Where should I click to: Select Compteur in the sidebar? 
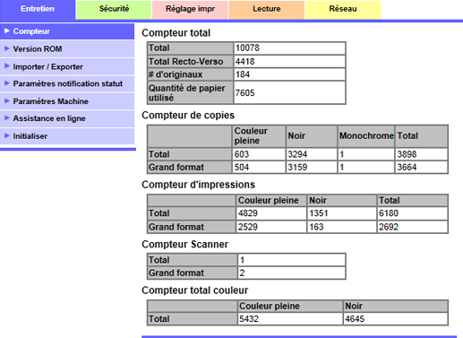click(x=67, y=31)
